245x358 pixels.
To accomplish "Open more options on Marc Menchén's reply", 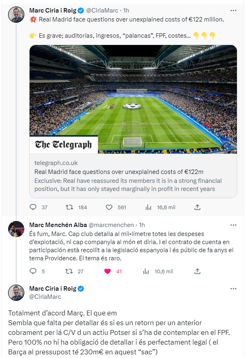I will 233,225.
